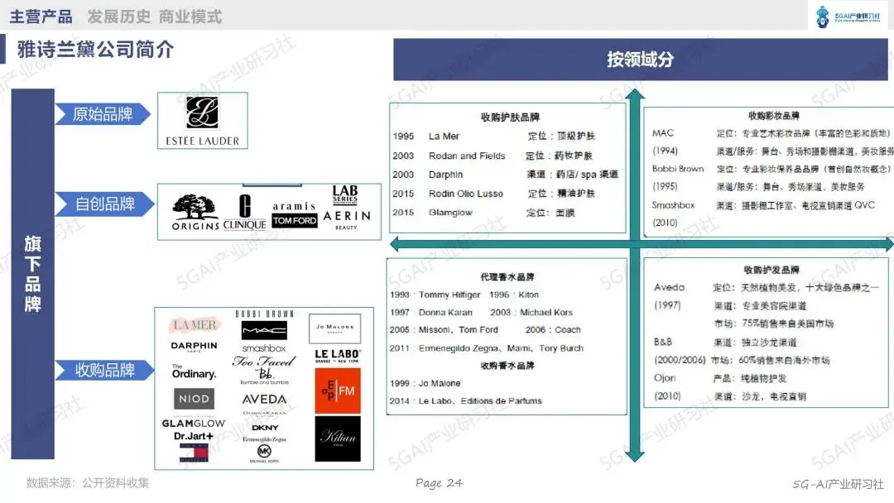Viewport: 894px width, 503px height.
Task: Select the black MAC logo
Action: 264,330
